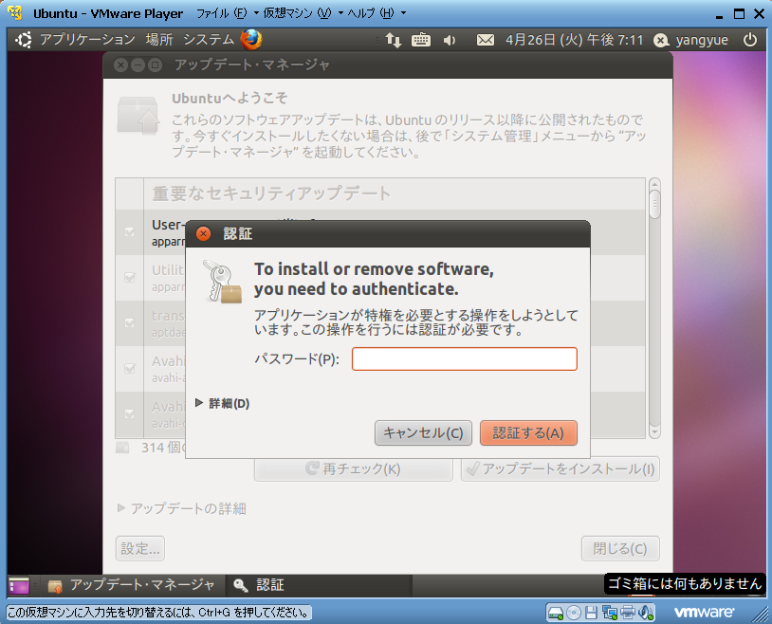
Task: Open the power session menu icon
Action: [749, 40]
